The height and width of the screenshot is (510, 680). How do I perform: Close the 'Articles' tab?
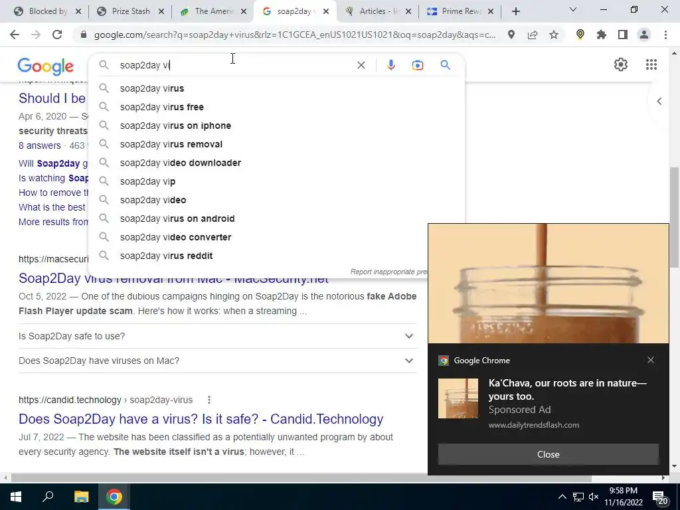click(408, 11)
